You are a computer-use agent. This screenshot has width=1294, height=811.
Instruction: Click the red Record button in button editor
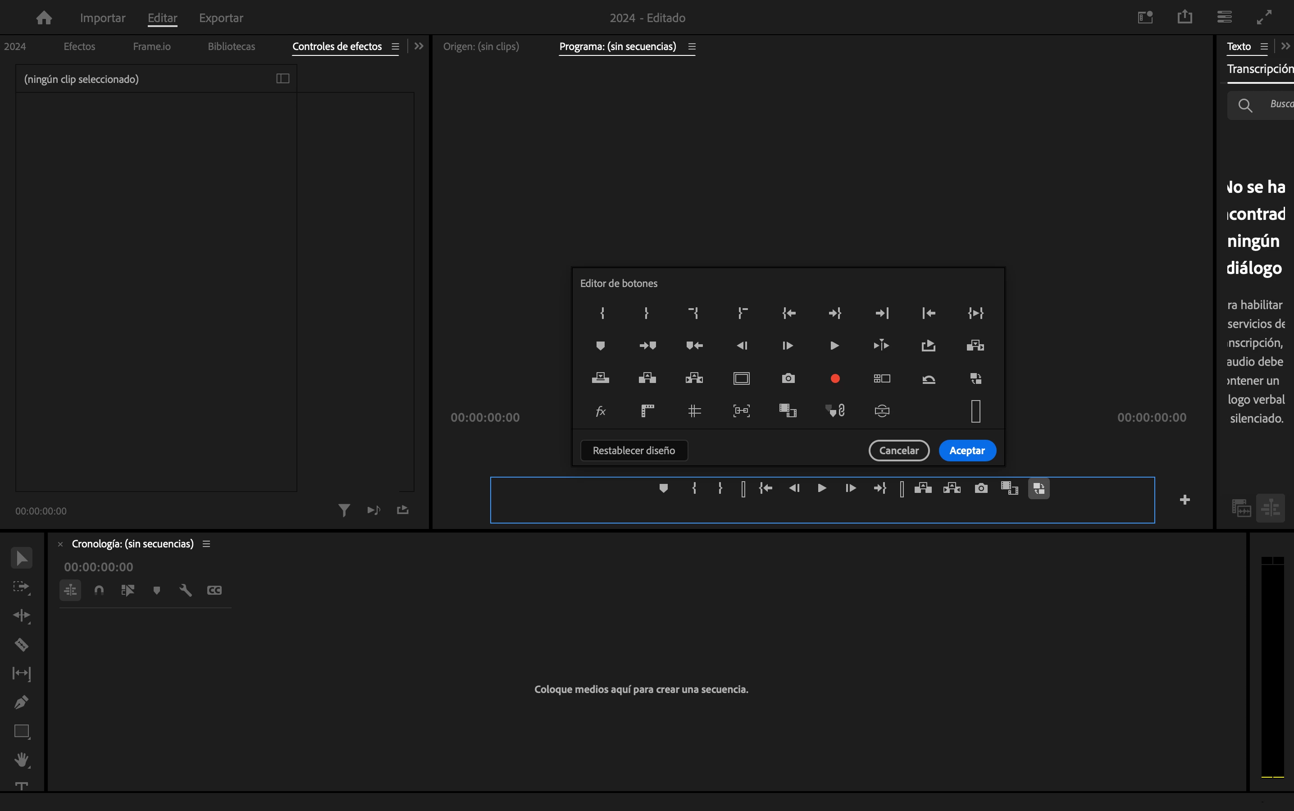pos(835,378)
